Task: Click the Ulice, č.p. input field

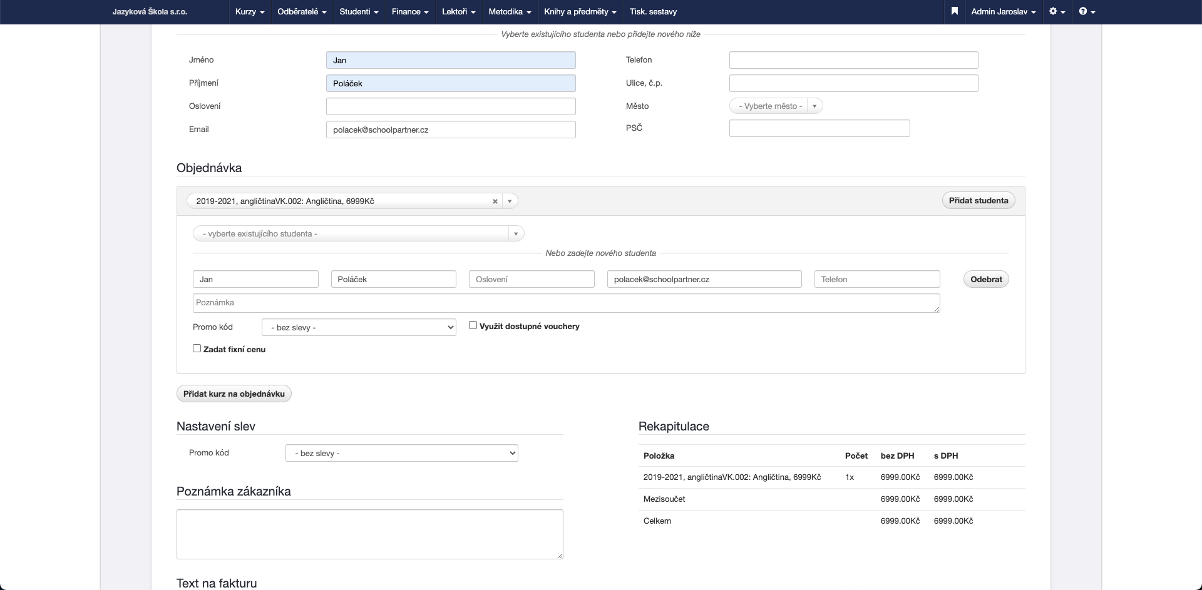Action: pyautogui.click(x=853, y=83)
